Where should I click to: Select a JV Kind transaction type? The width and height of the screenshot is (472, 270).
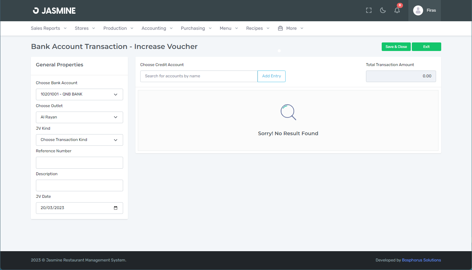click(x=79, y=140)
